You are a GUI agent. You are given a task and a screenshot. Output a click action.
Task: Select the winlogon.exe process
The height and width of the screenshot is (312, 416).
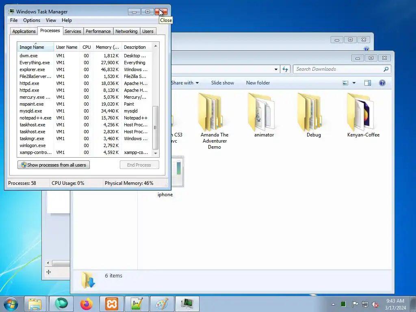(x=84, y=145)
